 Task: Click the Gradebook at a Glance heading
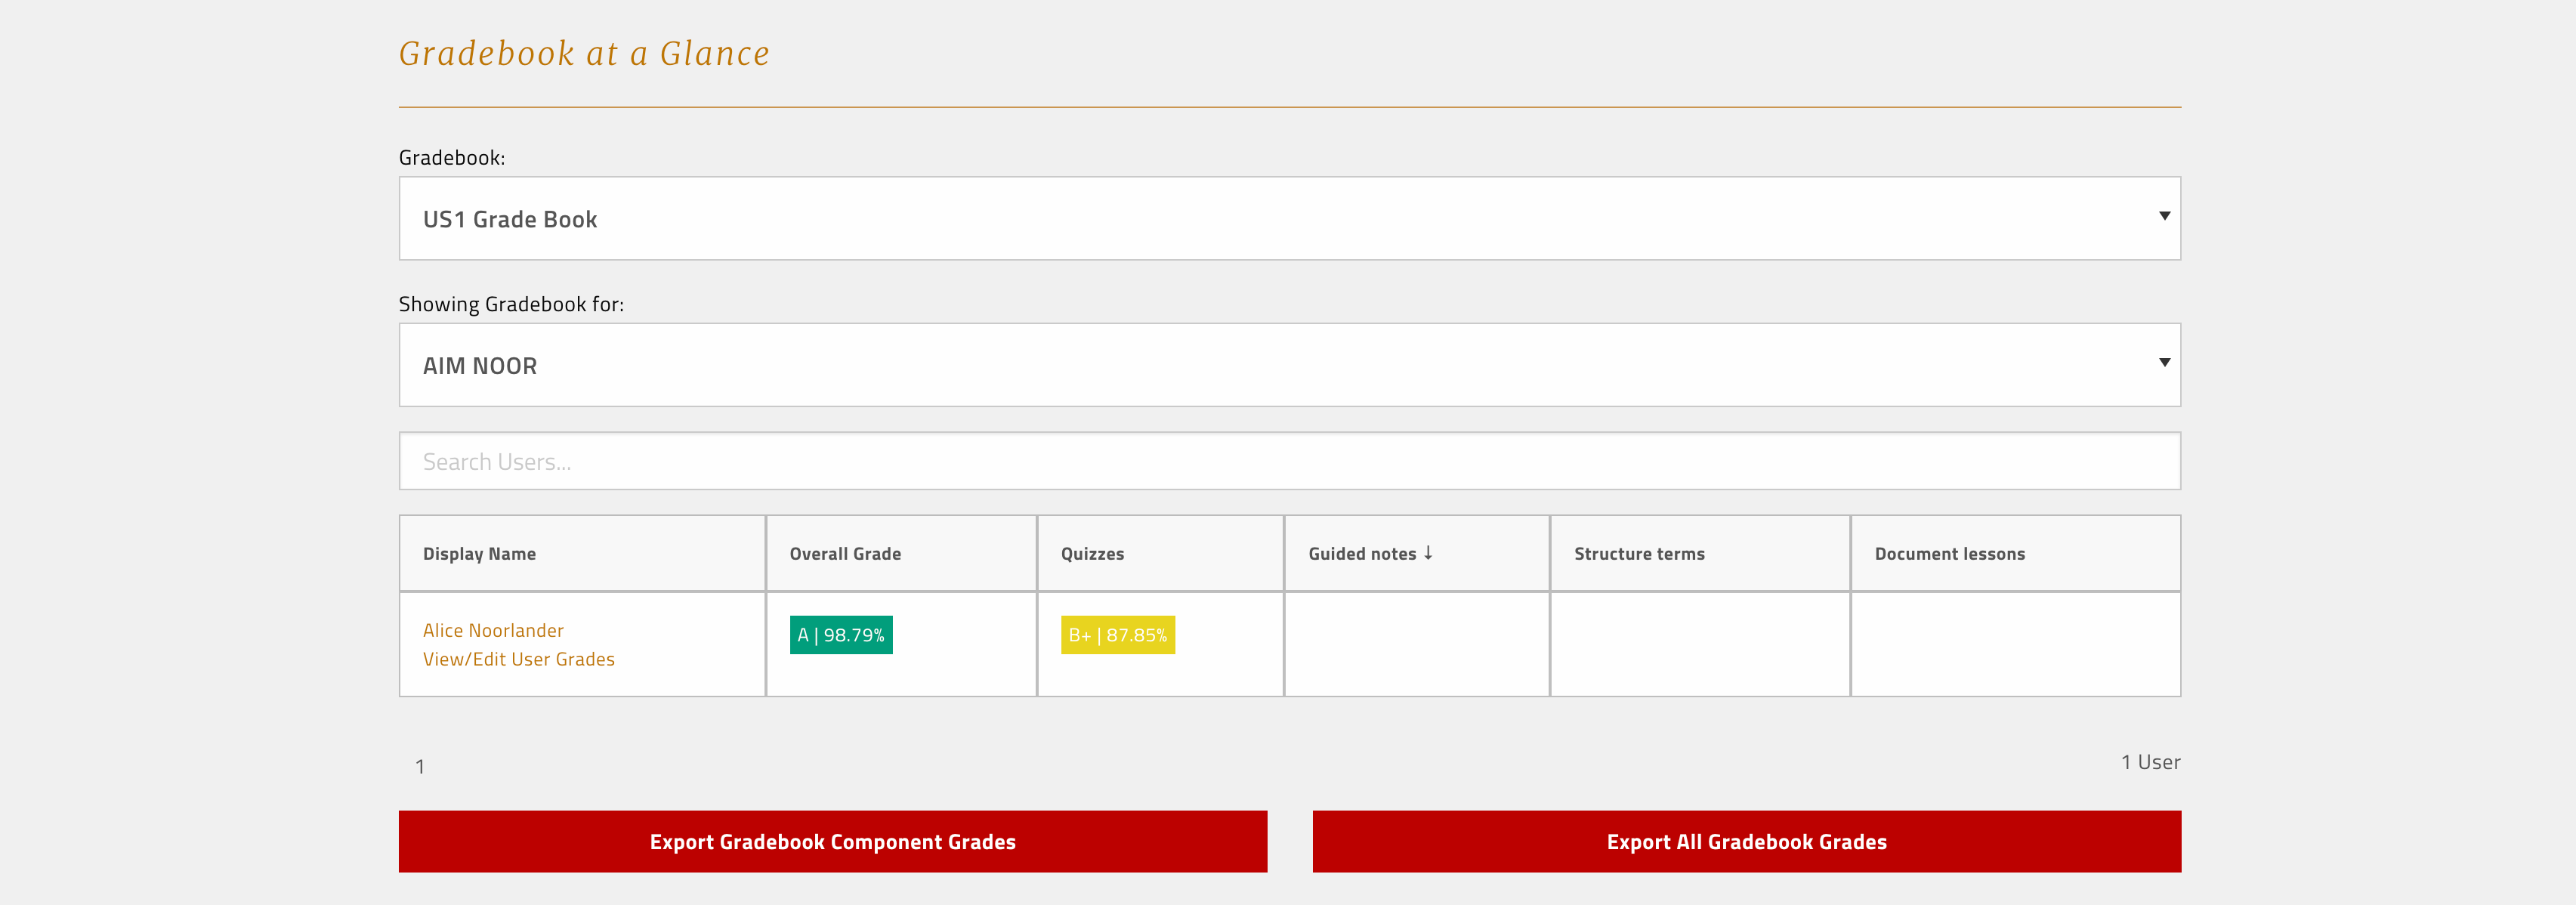point(584,54)
